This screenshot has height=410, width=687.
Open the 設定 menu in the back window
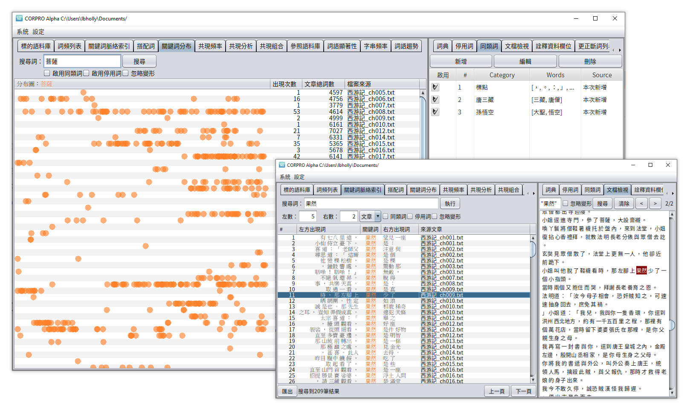click(x=38, y=32)
